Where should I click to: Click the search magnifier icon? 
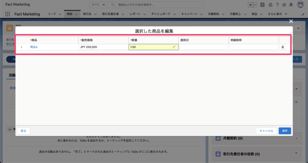(113, 5)
